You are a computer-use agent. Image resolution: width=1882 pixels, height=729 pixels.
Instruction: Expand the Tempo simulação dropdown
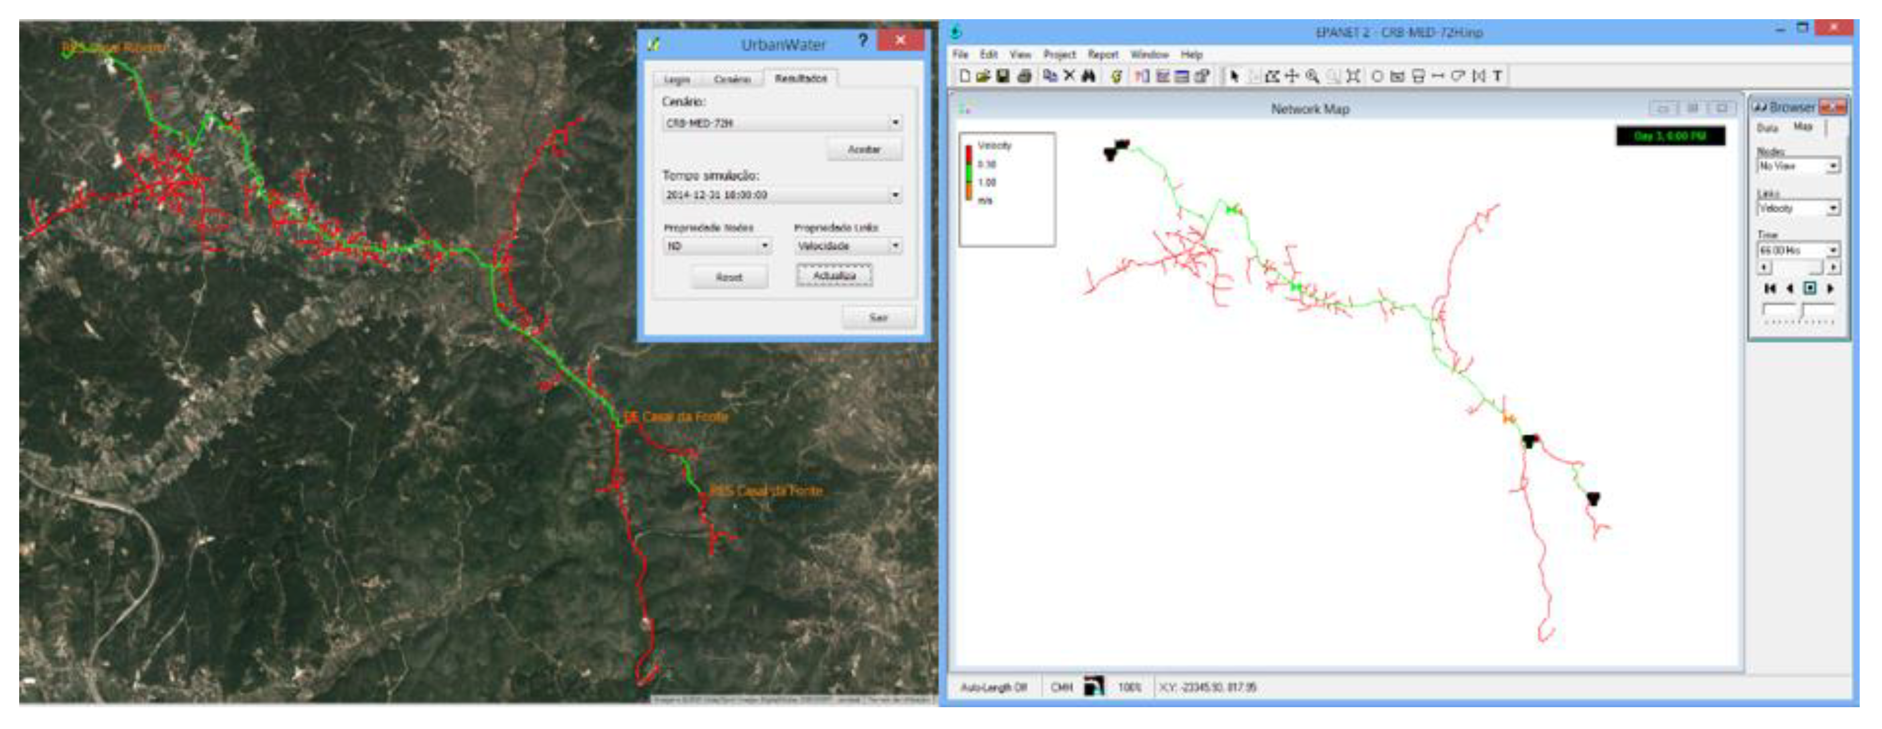click(895, 195)
